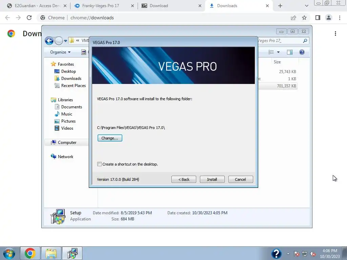Viewport: 347px width, 260px height.
Task: Open a new Chrome tab
Action: (x=280, y=6)
